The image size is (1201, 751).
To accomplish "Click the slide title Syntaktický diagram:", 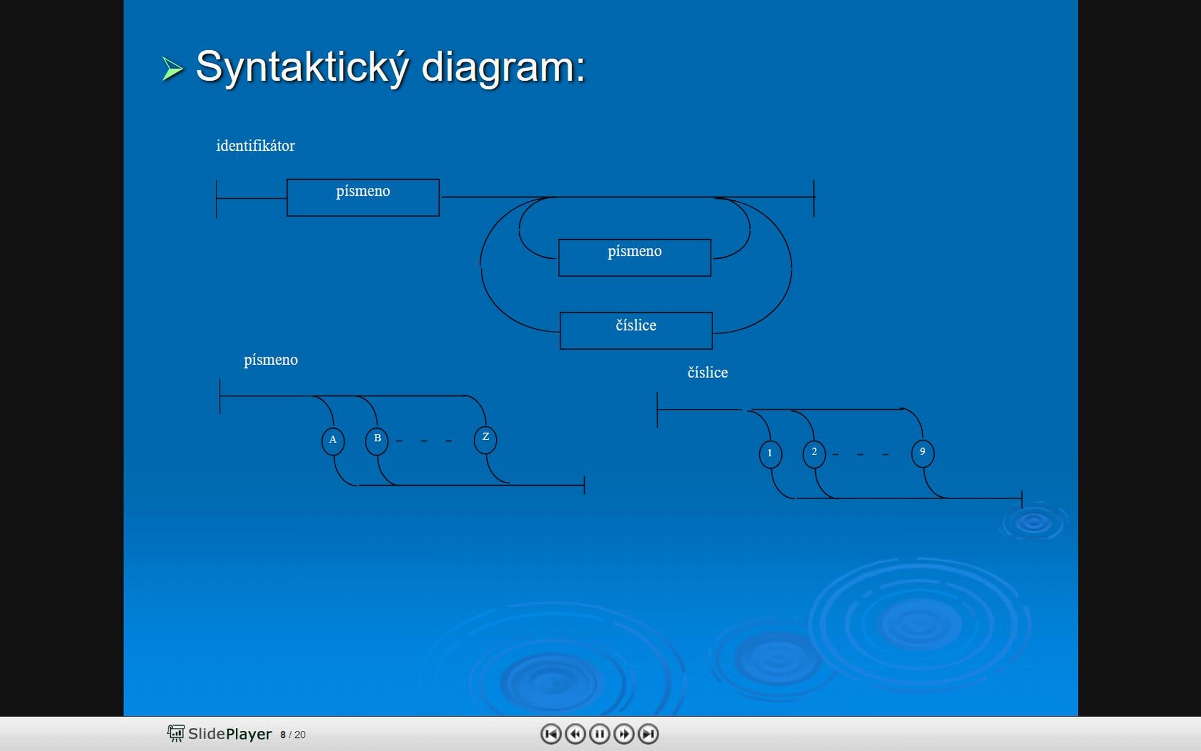I will (x=390, y=67).
